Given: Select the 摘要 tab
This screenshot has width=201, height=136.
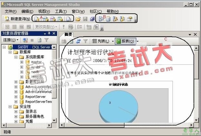Looking at the screenshot, I should (x=68, y=34).
